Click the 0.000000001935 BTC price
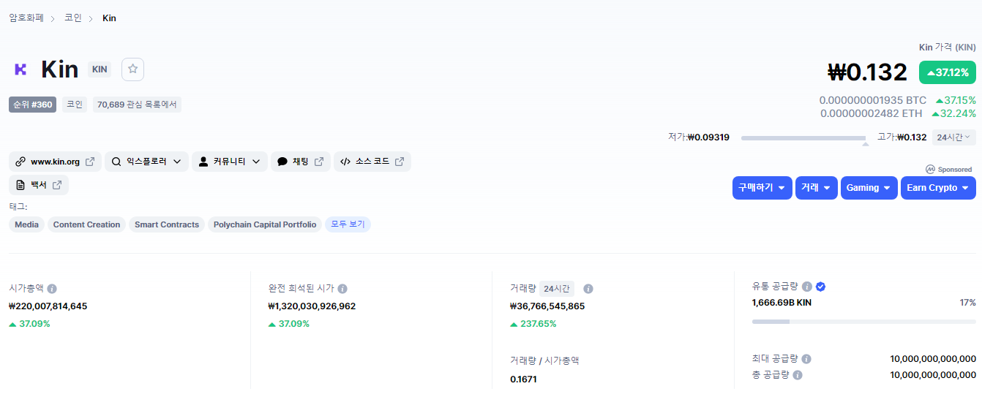This screenshot has height=397, width=982. (872, 100)
